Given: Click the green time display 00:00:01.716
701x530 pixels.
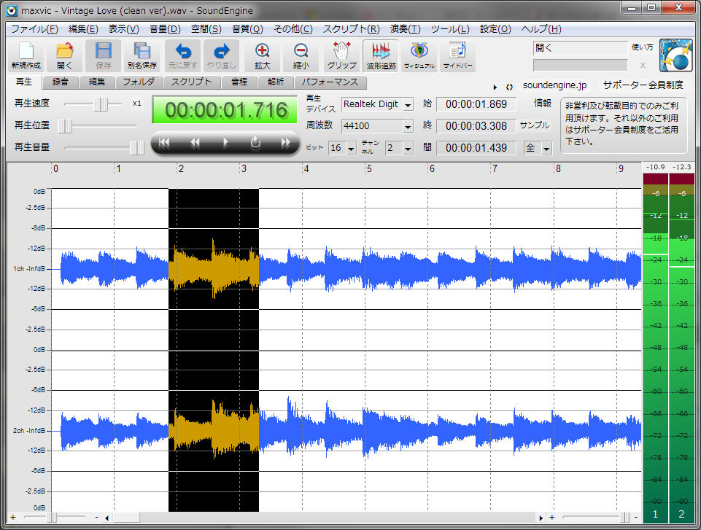Looking at the screenshot, I should (x=225, y=110).
